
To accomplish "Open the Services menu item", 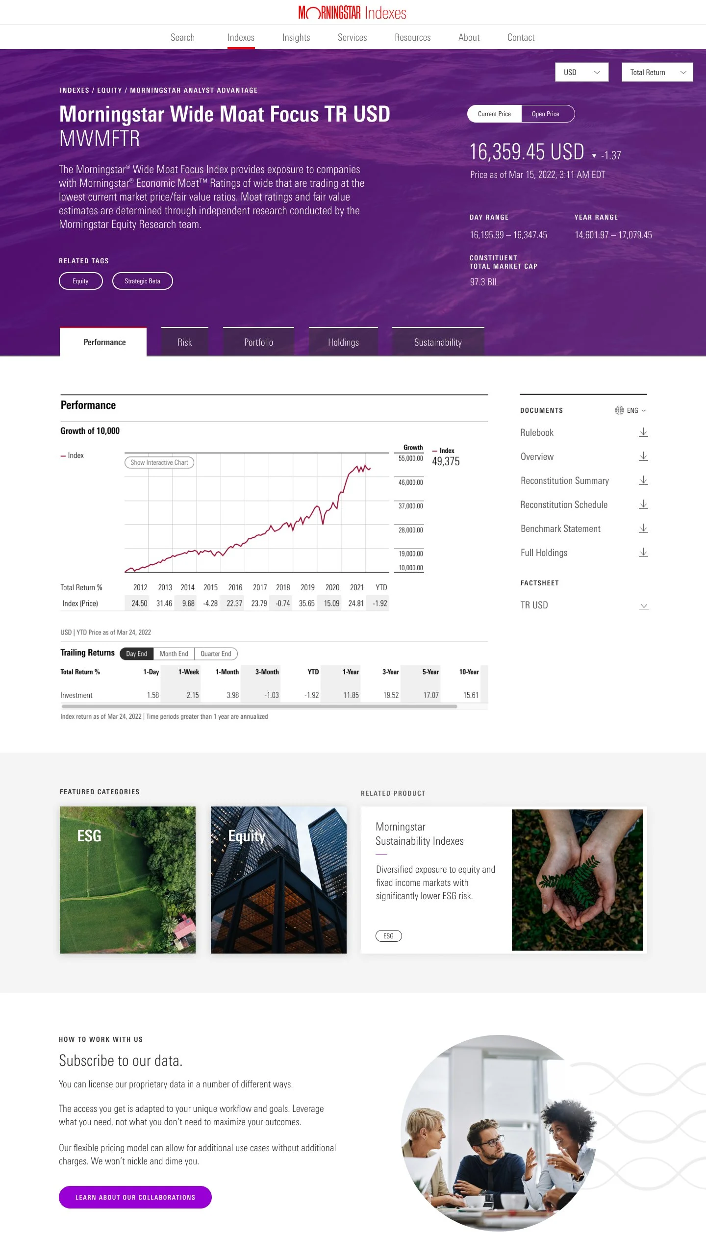I will point(352,37).
